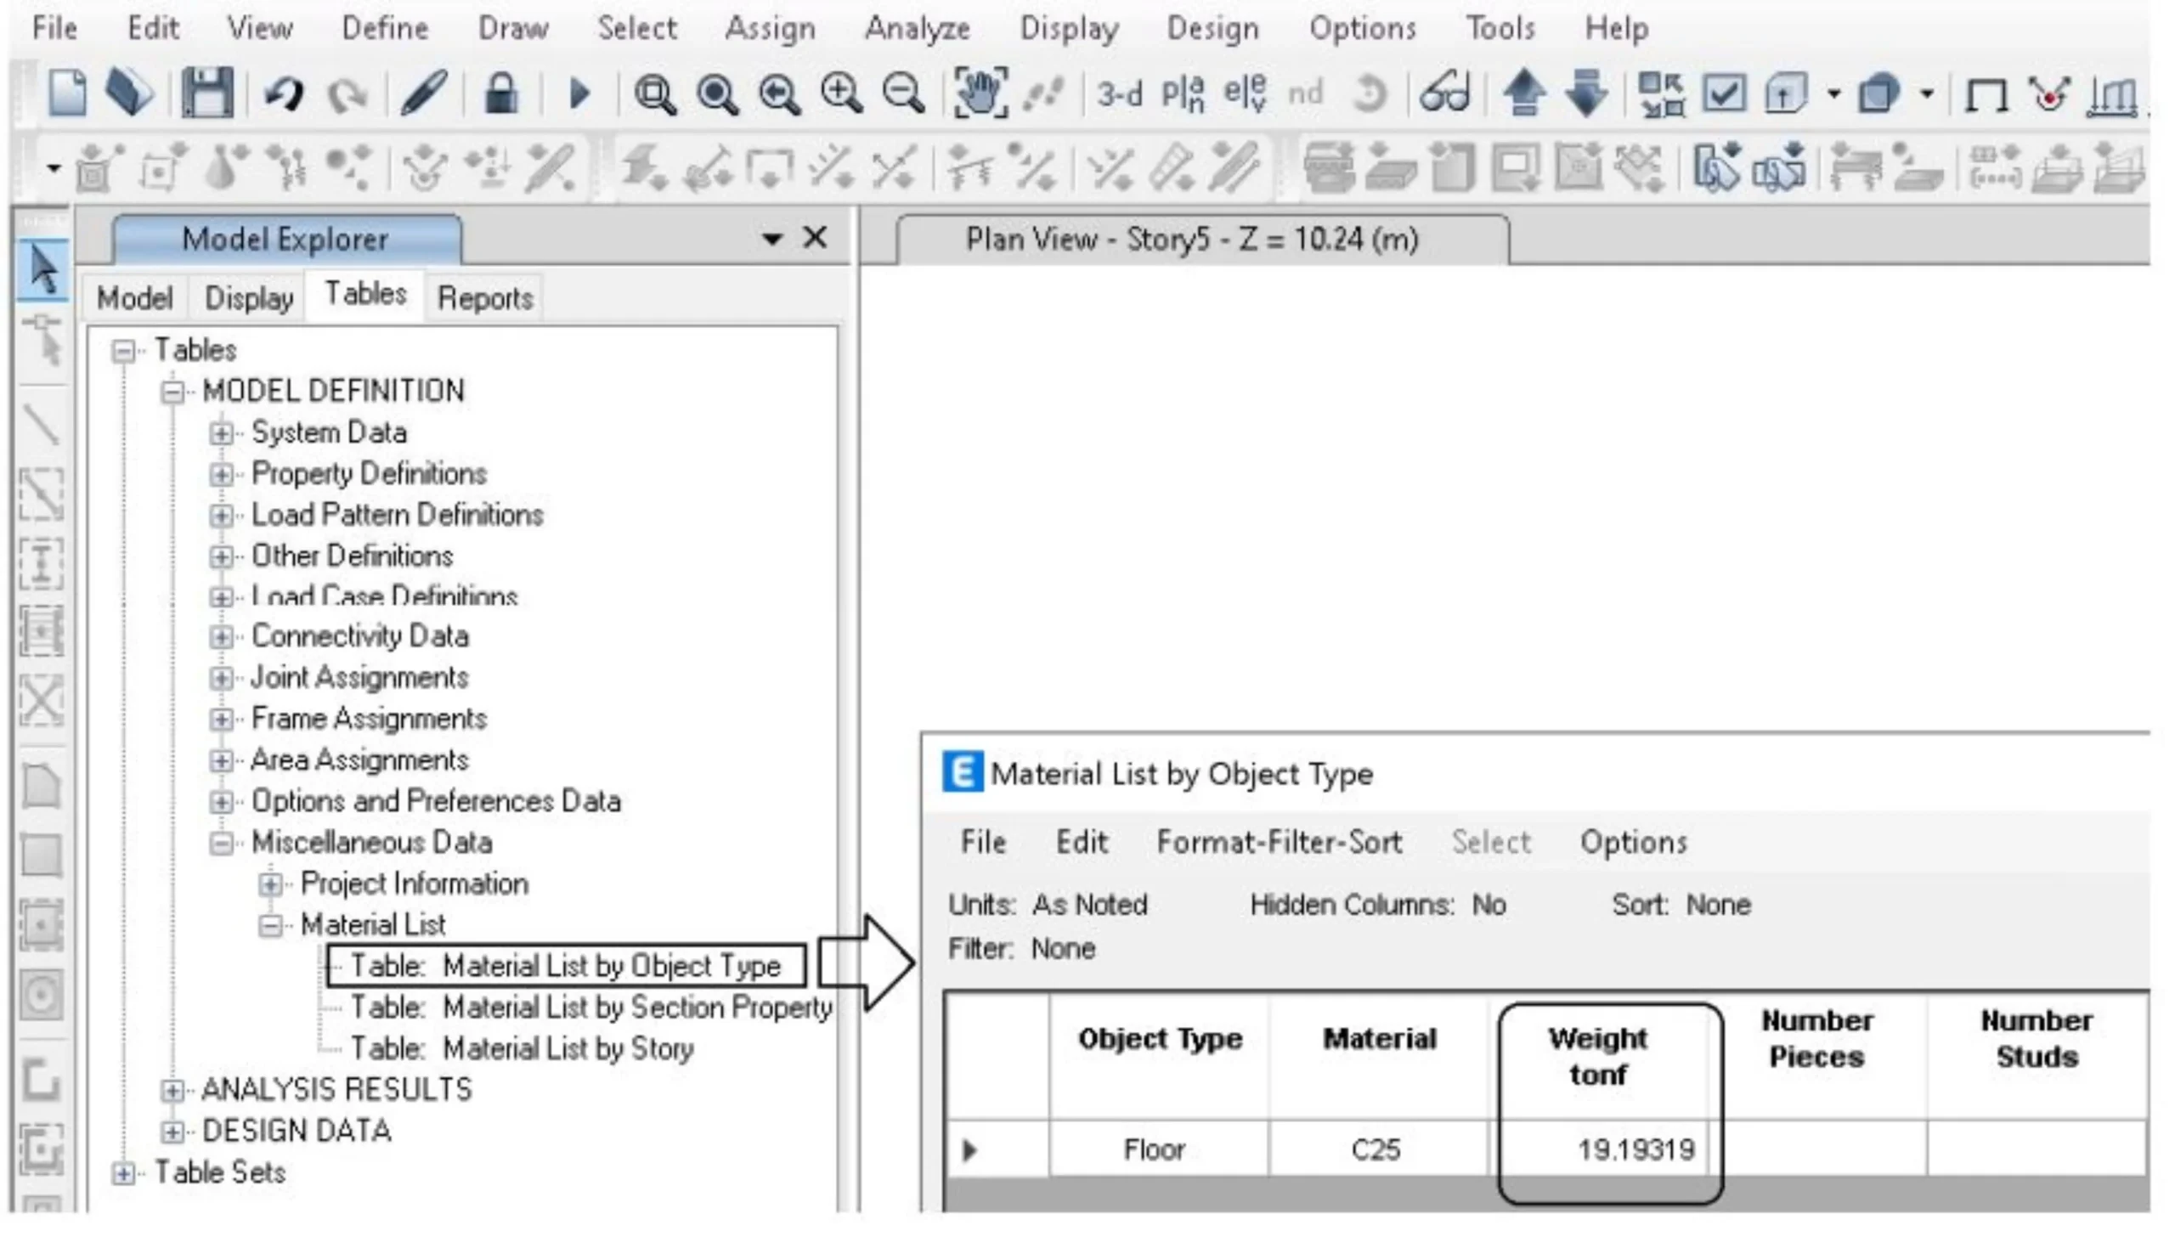Click the Undo arrow icon
Screen dimensions: 2175x1242
pos(283,93)
